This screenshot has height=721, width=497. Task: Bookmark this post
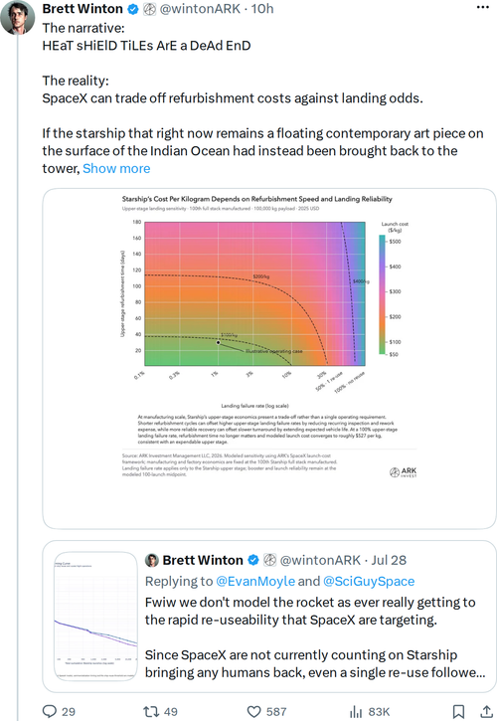tap(458, 711)
